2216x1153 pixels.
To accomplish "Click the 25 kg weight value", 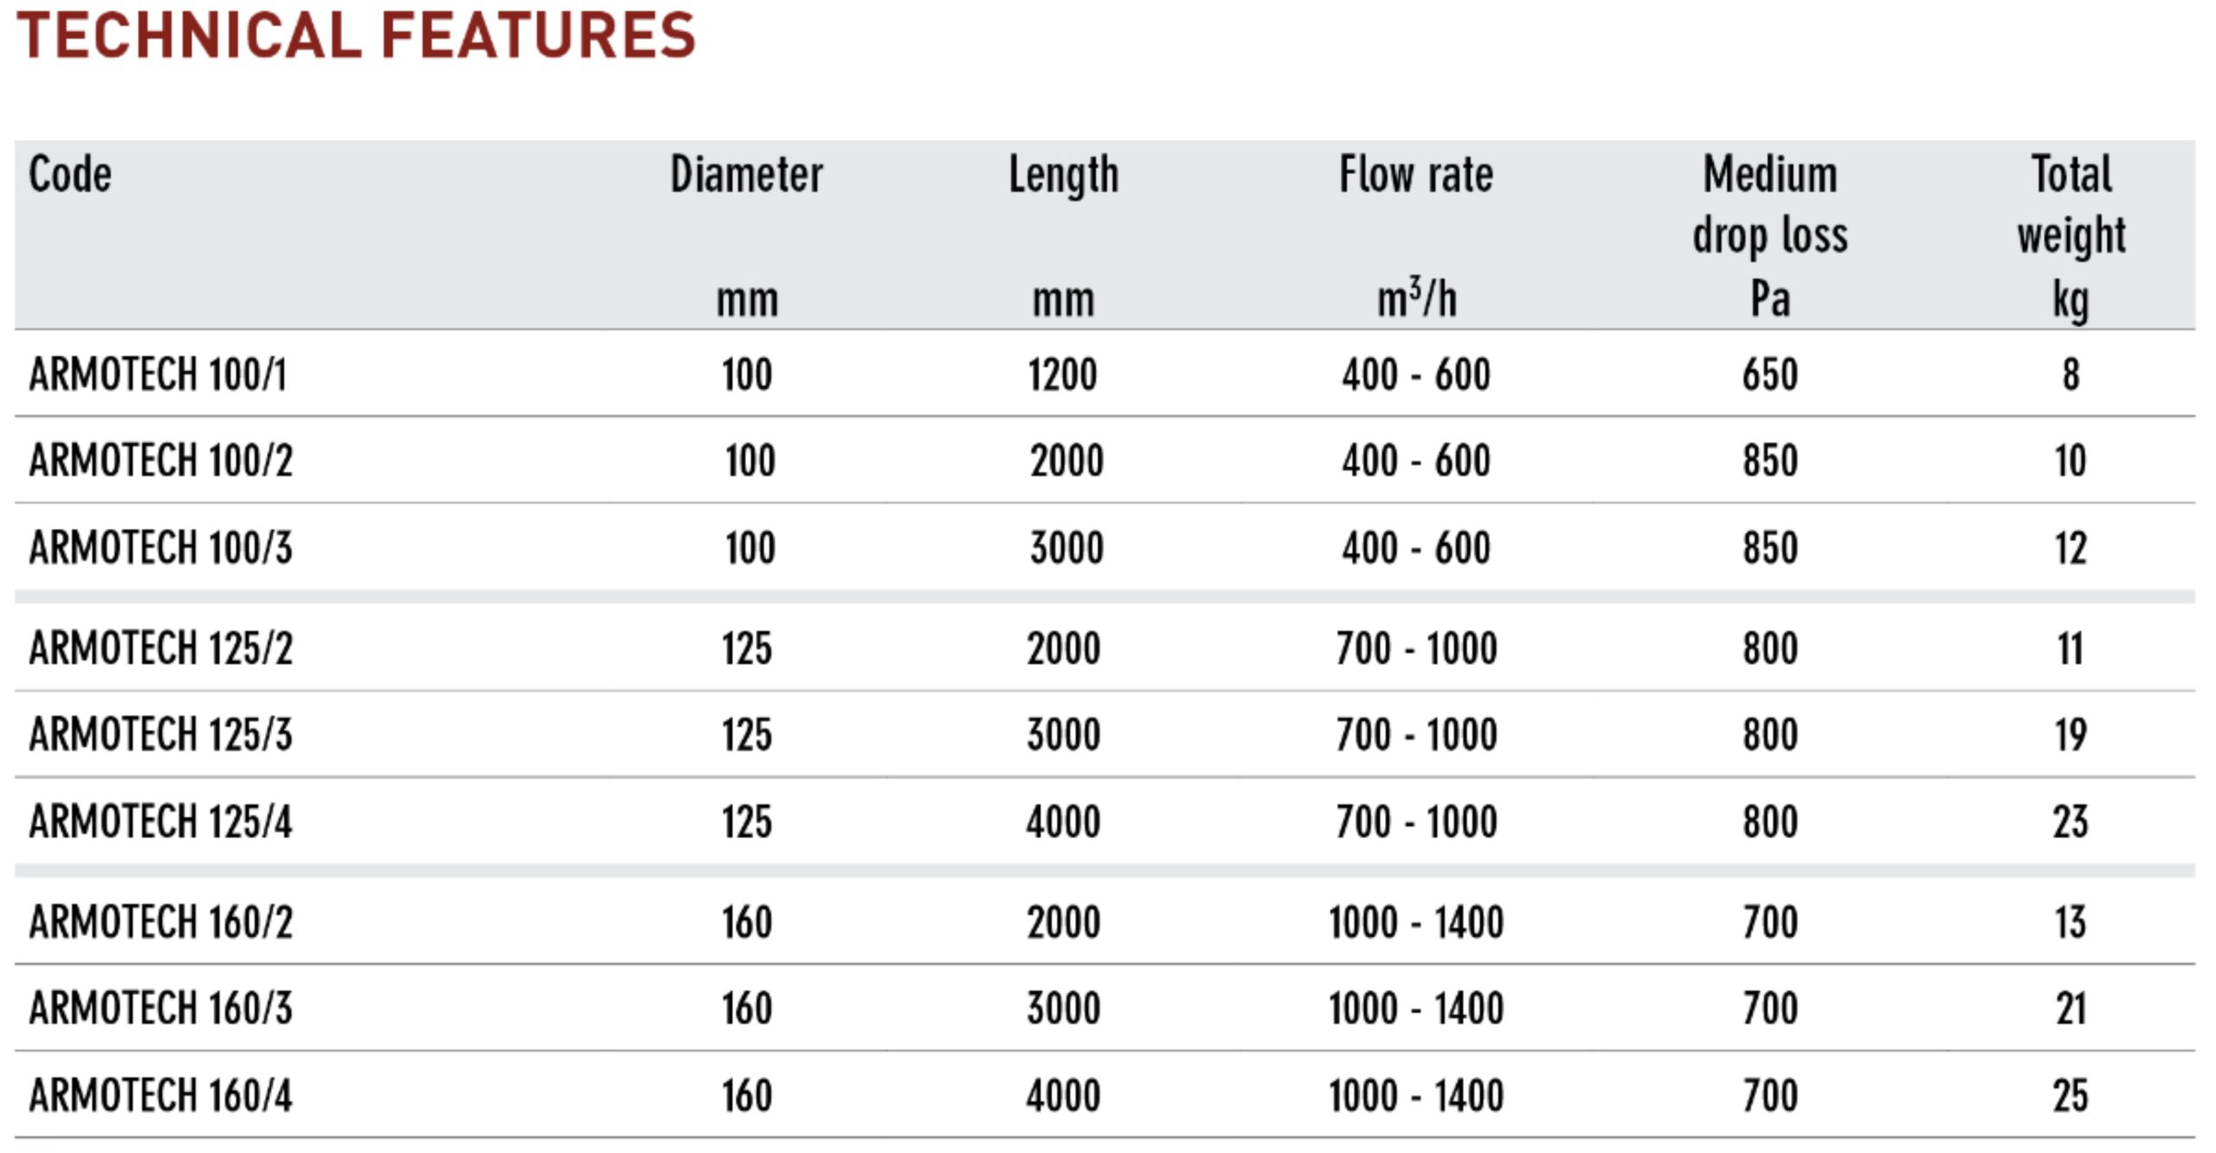I will (2071, 1096).
